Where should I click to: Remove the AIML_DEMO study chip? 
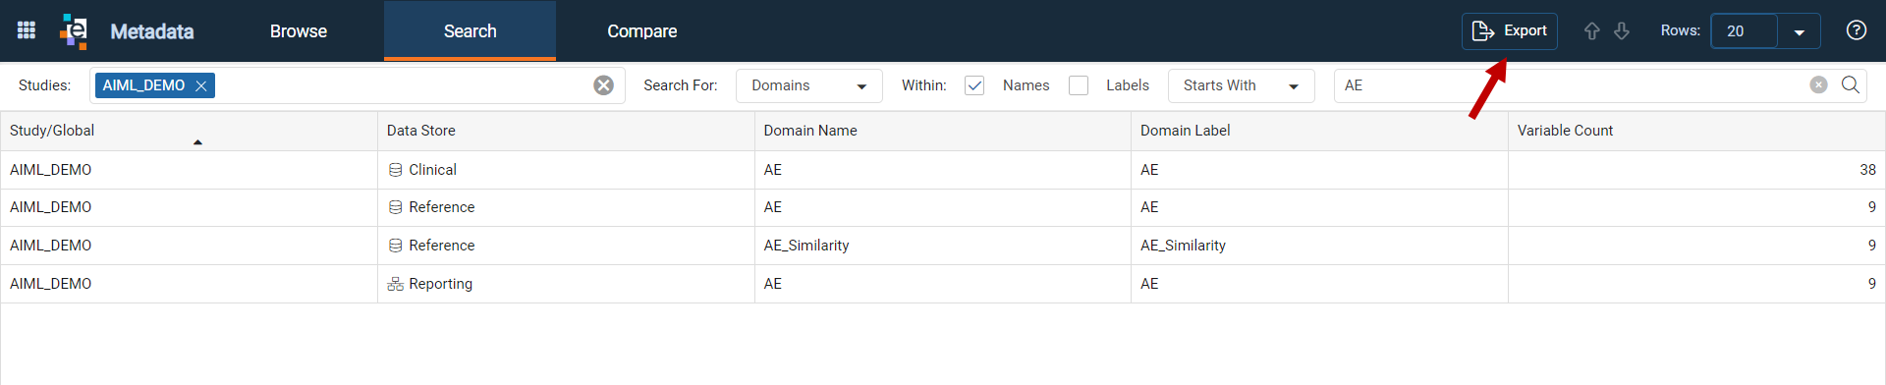coord(201,86)
